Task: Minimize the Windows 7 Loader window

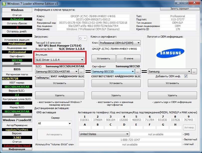Action: [178, 2]
